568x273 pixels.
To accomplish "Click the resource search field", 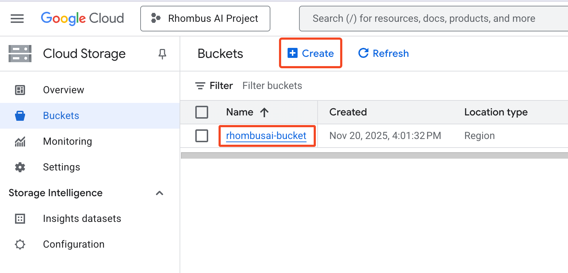I will [434, 19].
